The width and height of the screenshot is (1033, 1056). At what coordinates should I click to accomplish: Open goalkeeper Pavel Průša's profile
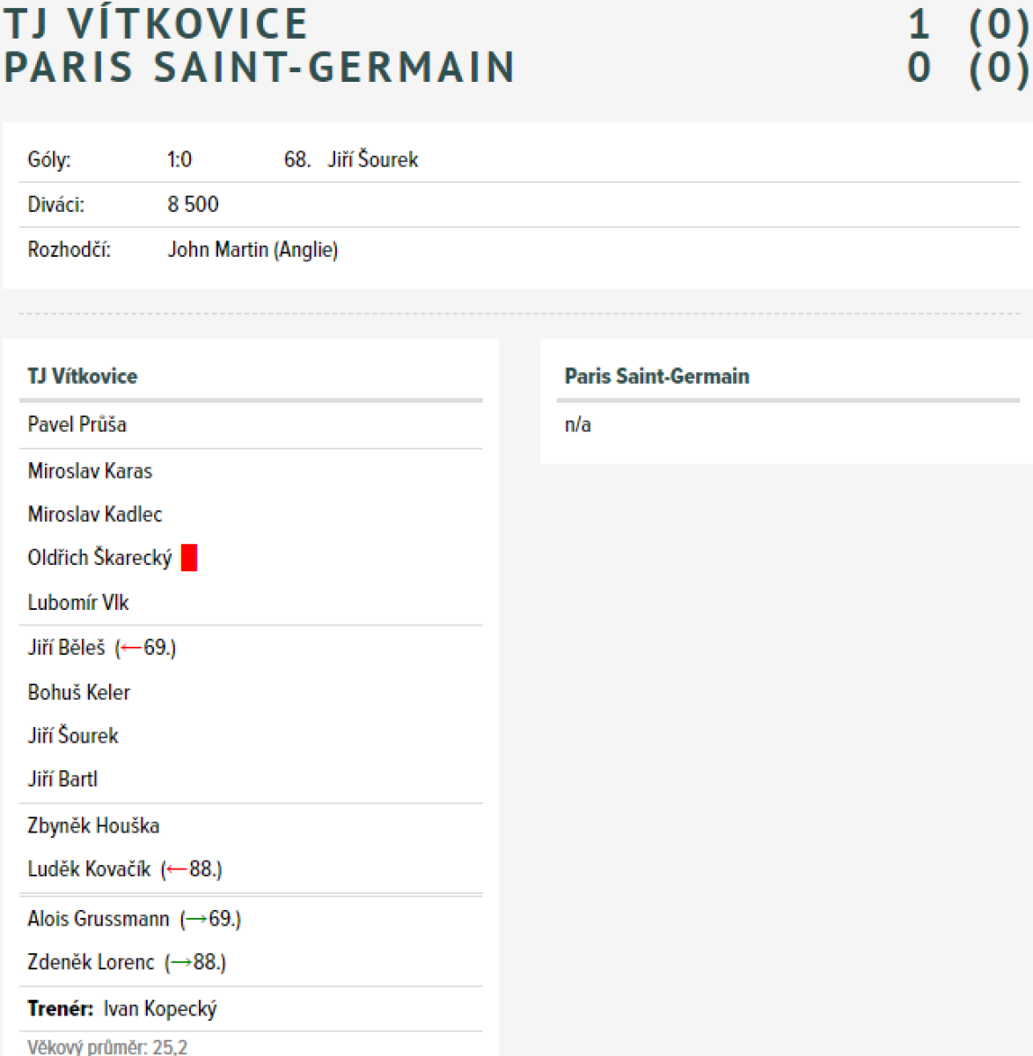coord(77,425)
